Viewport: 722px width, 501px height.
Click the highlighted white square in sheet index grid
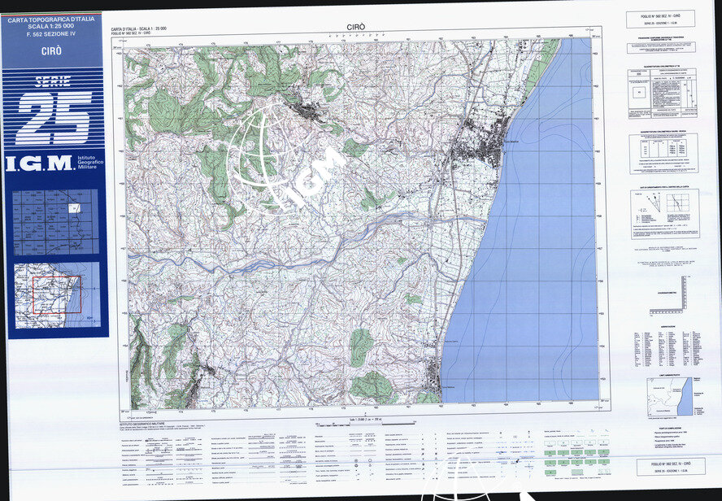(x=75, y=209)
